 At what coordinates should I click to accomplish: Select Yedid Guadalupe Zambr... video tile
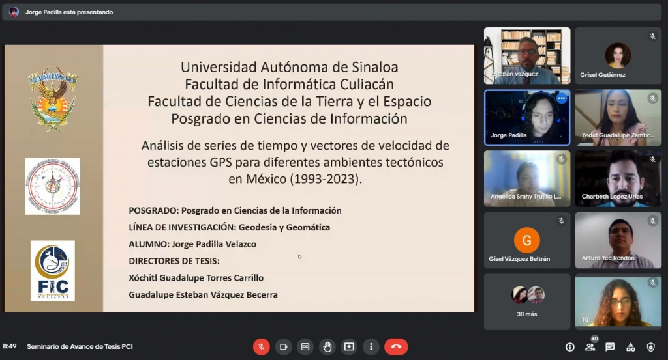618,118
